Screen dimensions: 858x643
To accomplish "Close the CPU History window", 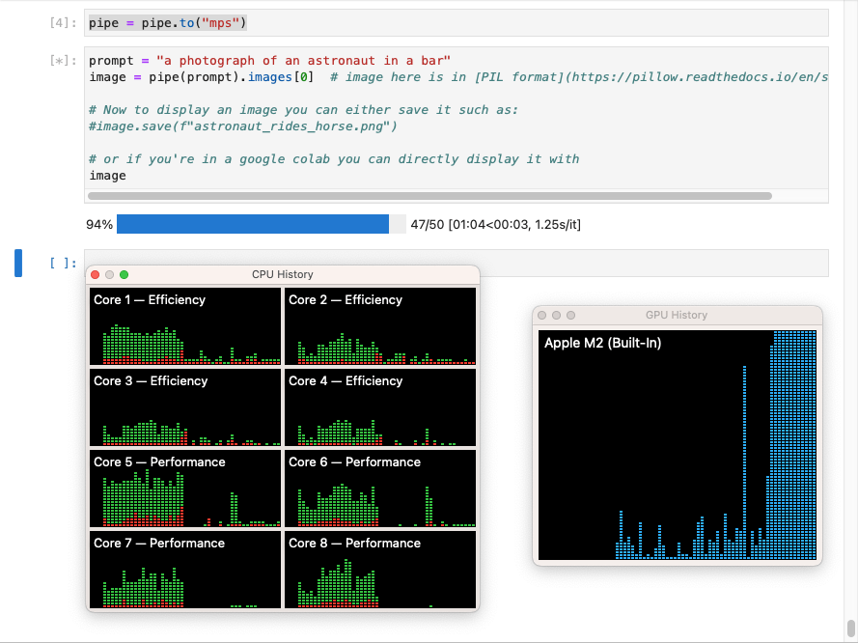I will click(x=96, y=275).
